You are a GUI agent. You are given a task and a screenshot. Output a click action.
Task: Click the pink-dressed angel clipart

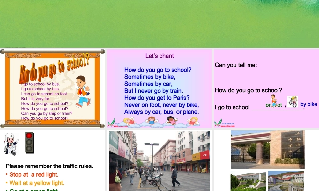pos(171,121)
